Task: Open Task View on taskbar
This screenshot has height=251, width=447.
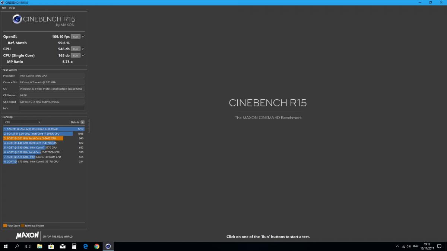Action: coord(28,246)
